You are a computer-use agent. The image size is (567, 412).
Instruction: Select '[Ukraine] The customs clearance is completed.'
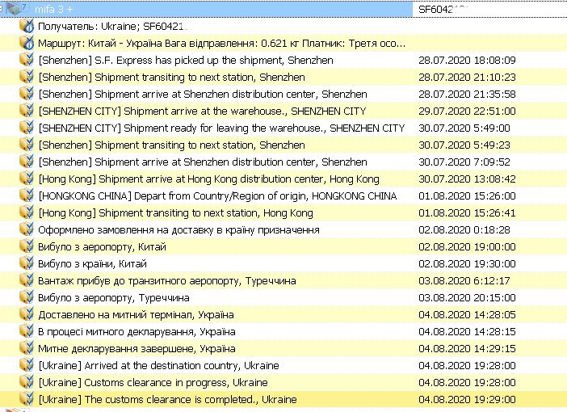pyautogui.click(x=167, y=400)
